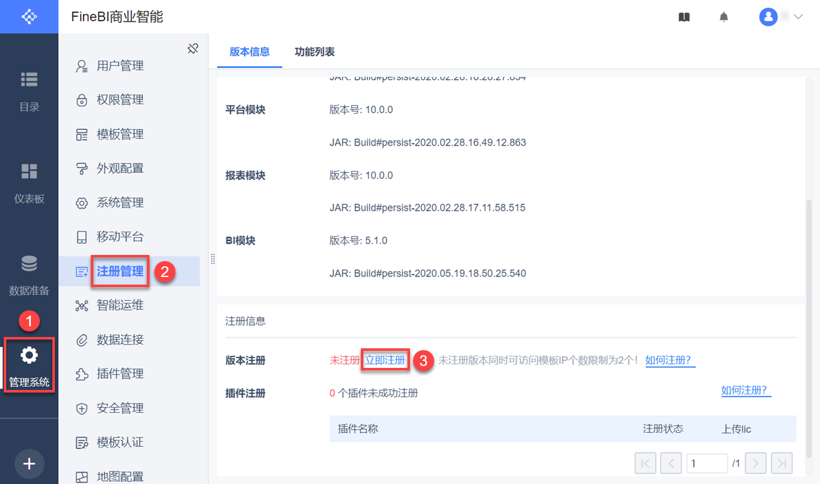Click the plus add button in sidebar

point(29,464)
